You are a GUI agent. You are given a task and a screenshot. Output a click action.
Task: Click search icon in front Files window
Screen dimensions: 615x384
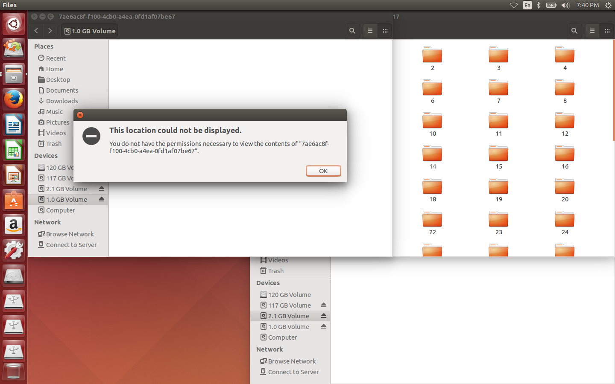pyautogui.click(x=352, y=31)
